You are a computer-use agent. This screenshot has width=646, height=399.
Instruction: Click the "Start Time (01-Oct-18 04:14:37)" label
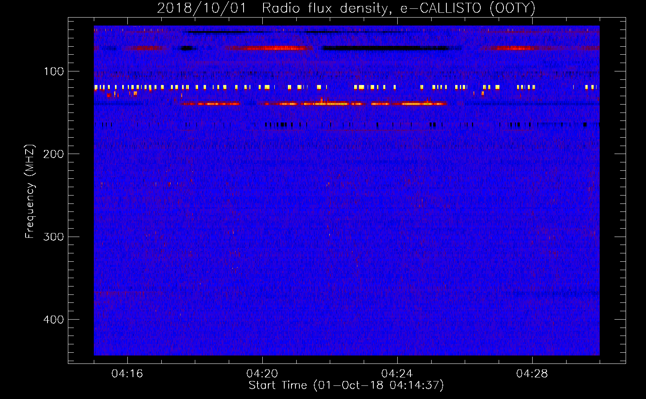pyautogui.click(x=346, y=385)
